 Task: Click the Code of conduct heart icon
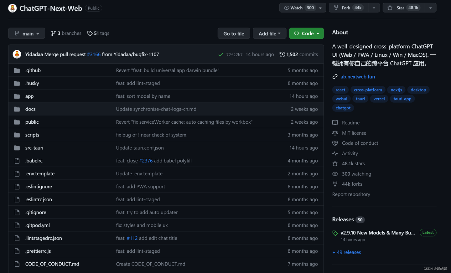(x=335, y=143)
